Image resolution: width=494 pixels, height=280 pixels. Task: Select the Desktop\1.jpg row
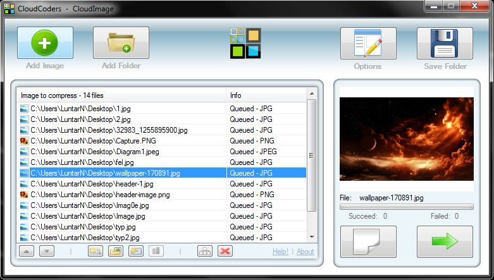point(161,109)
